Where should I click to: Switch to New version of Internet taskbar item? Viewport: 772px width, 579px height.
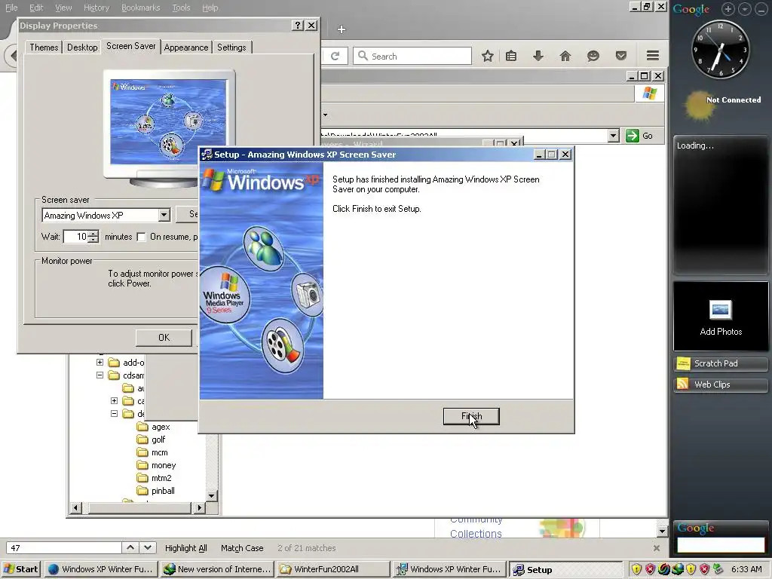point(217,569)
